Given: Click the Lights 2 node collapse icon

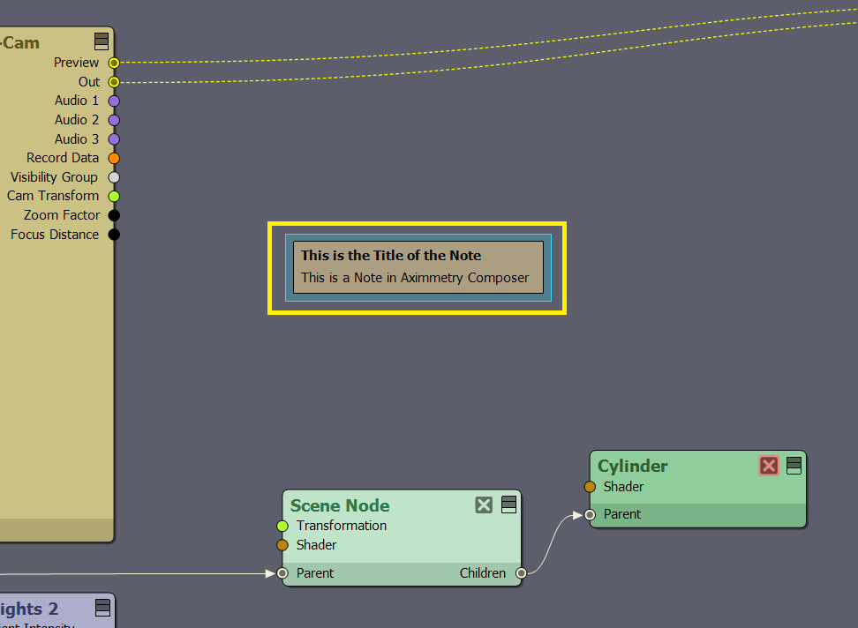Looking at the screenshot, I should 102,607.
